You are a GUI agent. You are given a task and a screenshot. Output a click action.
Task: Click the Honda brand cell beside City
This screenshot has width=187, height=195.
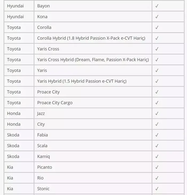tap(19, 124)
